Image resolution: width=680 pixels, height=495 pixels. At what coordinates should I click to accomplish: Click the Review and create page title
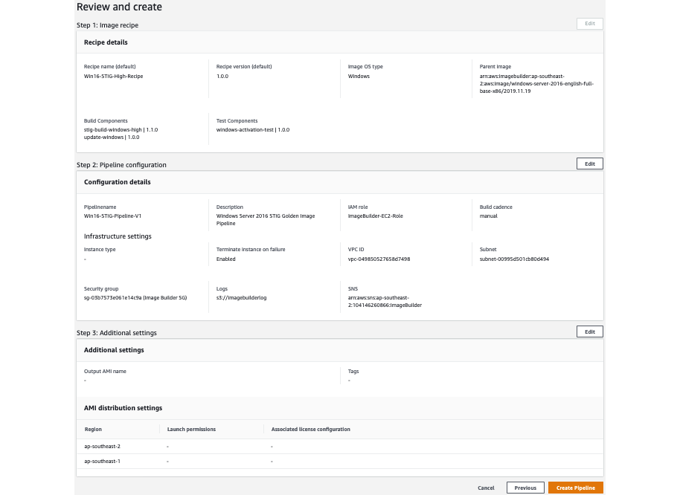pyautogui.click(x=119, y=7)
